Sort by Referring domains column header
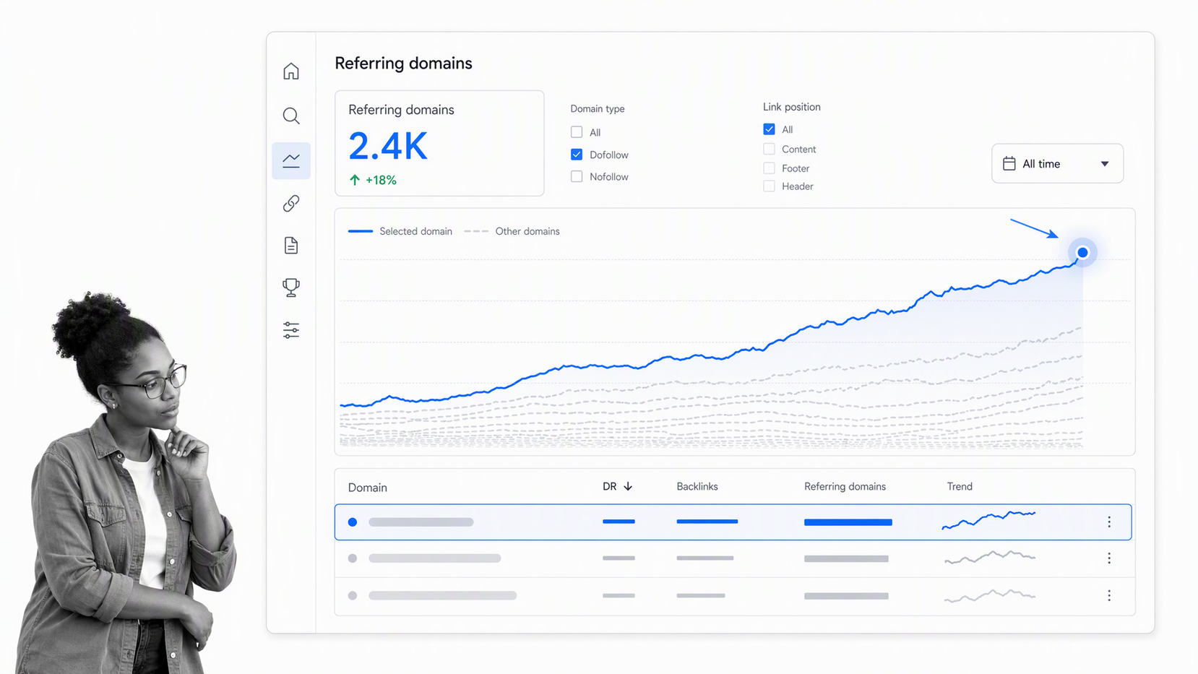The image size is (1198, 674). pos(845,487)
